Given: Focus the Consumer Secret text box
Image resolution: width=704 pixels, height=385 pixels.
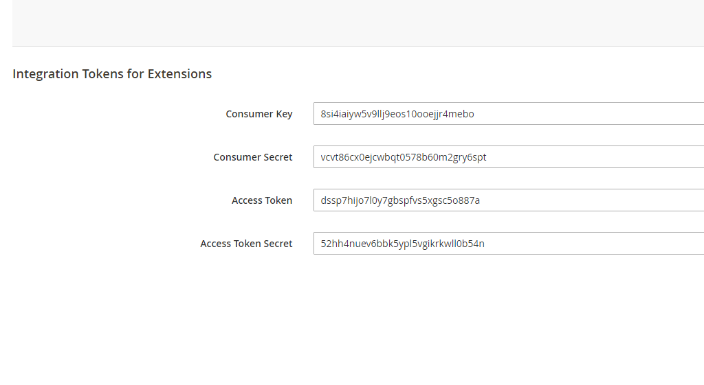Looking at the screenshot, I should click(509, 157).
